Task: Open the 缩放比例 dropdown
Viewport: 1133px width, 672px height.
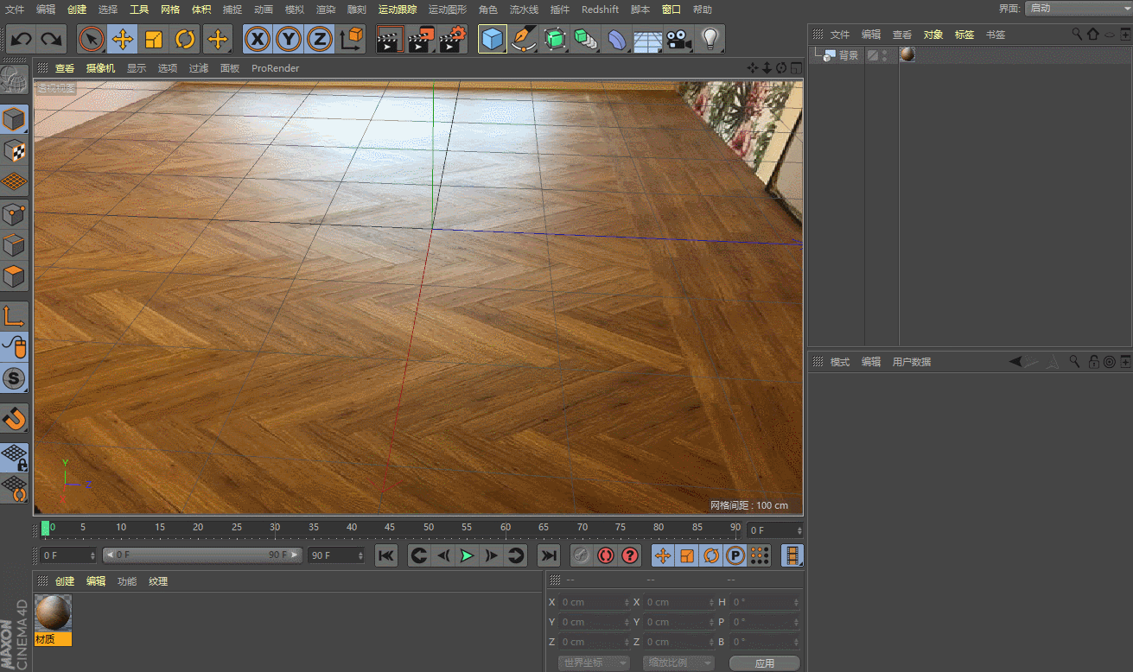Action: (x=678, y=663)
